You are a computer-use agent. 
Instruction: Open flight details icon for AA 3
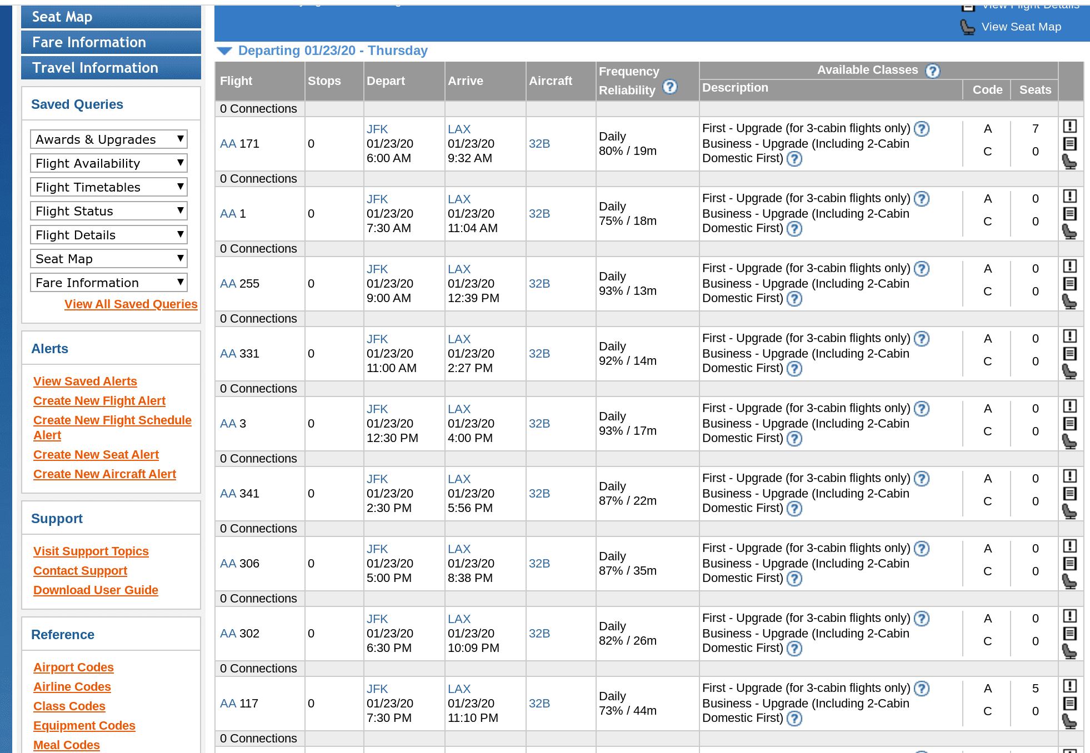1069,424
